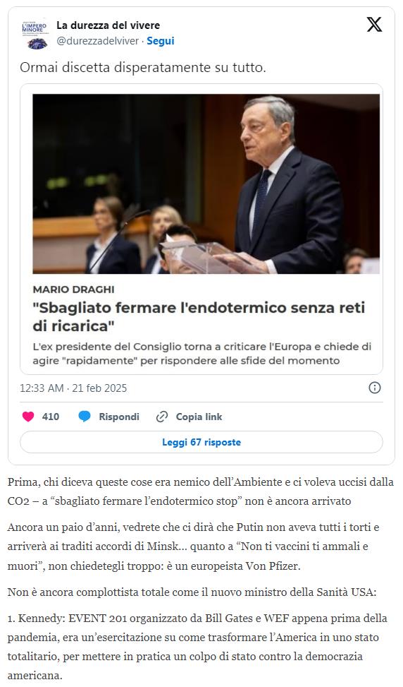This screenshot has height=687, width=403.
Task: Click the 410 likes count
Action: click(51, 417)
